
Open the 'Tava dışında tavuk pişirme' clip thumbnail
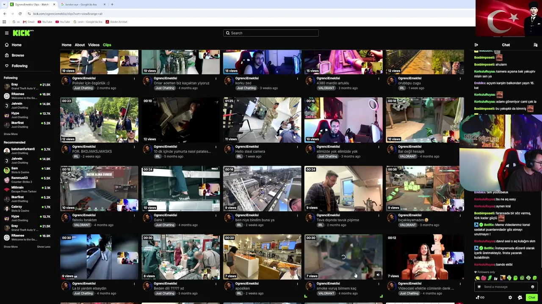click(343, 188)
